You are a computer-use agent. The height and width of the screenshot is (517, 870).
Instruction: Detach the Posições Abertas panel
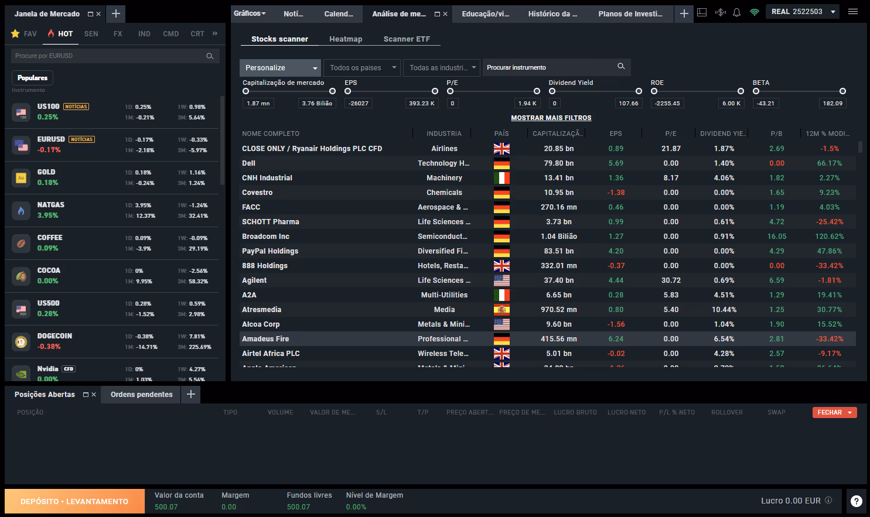(x=86, y=395)
